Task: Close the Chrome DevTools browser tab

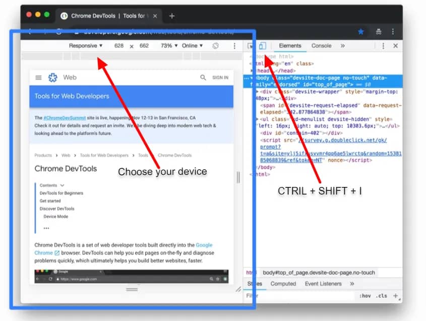Action: pyautogui.click(x=155, y=16)
